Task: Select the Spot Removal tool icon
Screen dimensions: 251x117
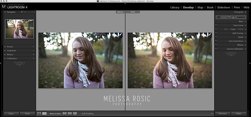Action: coord(224,17)
